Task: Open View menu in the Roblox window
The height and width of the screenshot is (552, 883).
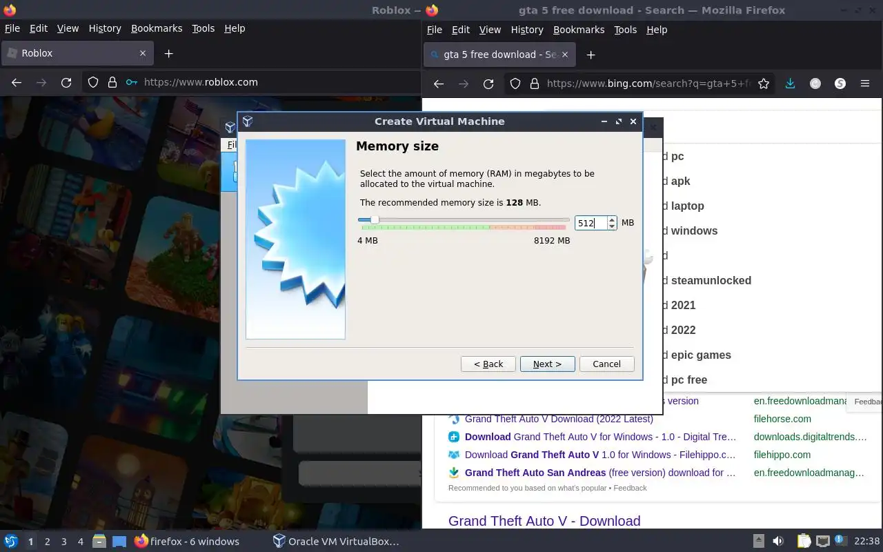Action: tap(68, 28)
